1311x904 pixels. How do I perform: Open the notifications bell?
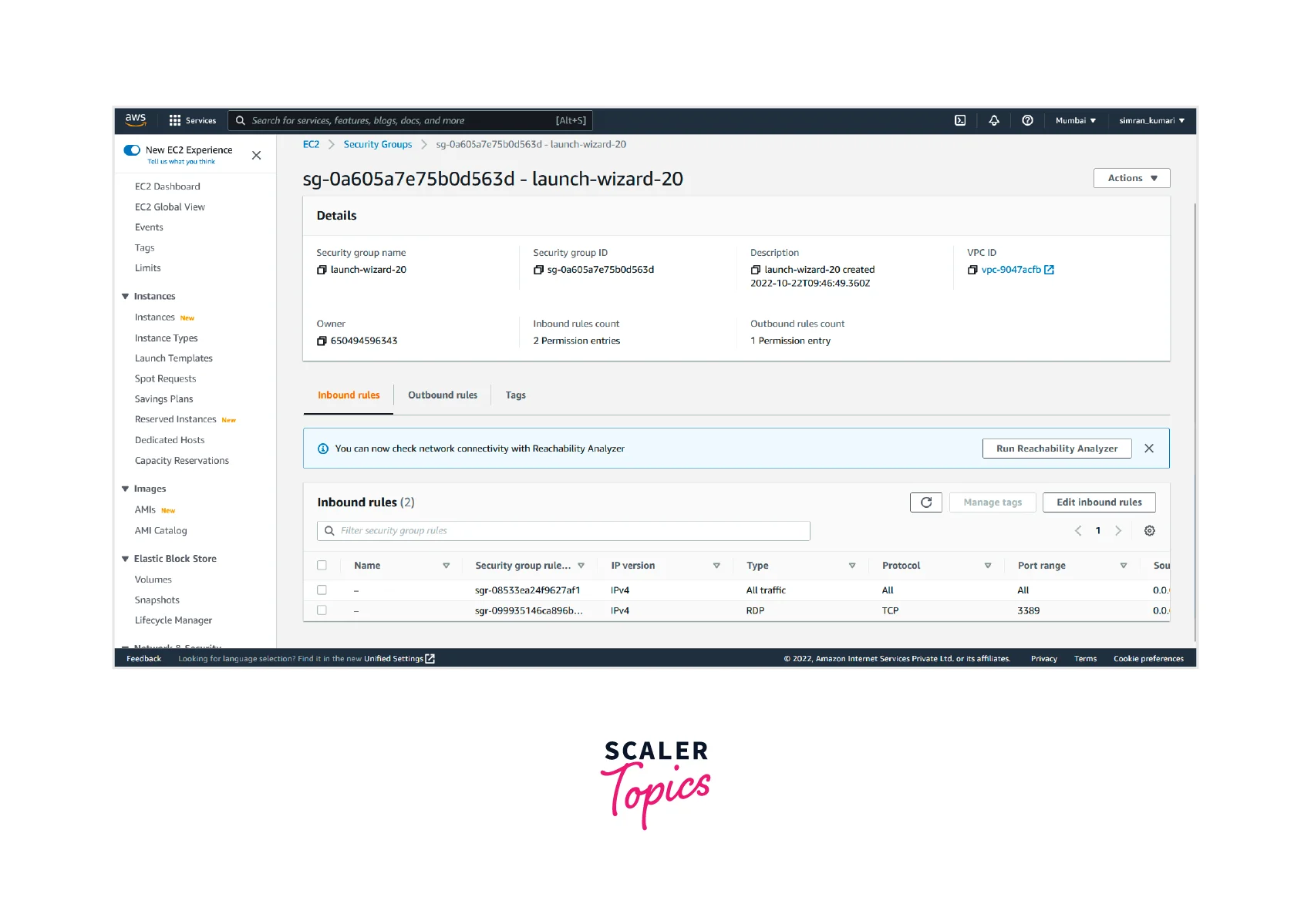click(x=994, y=120)
